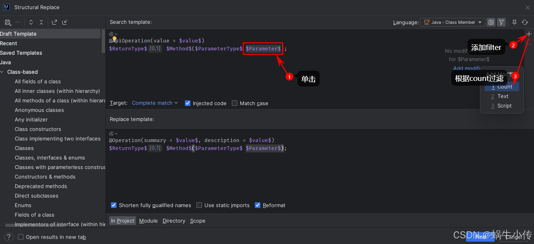Click the lightbulb intention icon in search template
Viewport: 534px width, 244px height.
tap(115, 39)
